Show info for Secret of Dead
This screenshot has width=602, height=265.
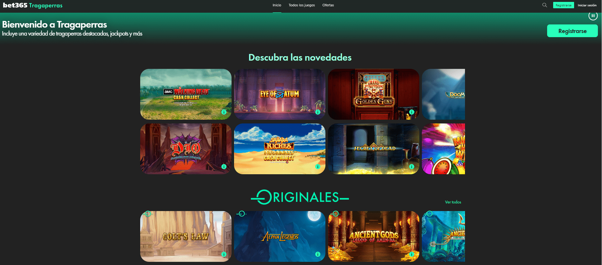(412, 167)
